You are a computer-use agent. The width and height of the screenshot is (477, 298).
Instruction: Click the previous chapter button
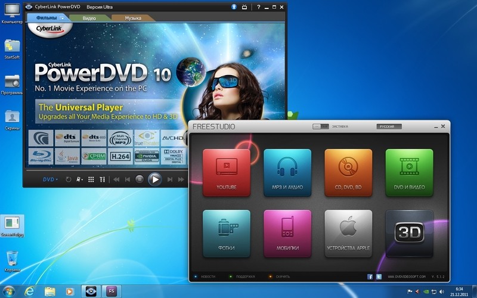[x=128, y=180]
